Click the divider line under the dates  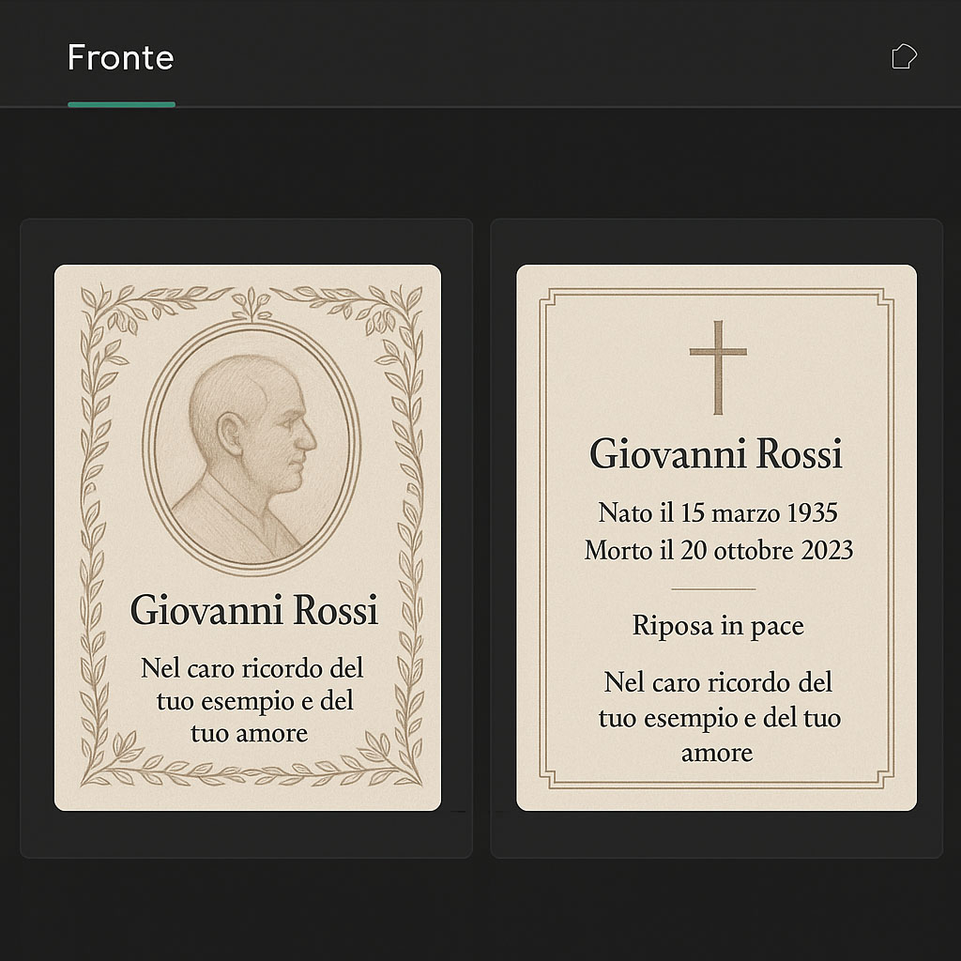click(716, 588)
